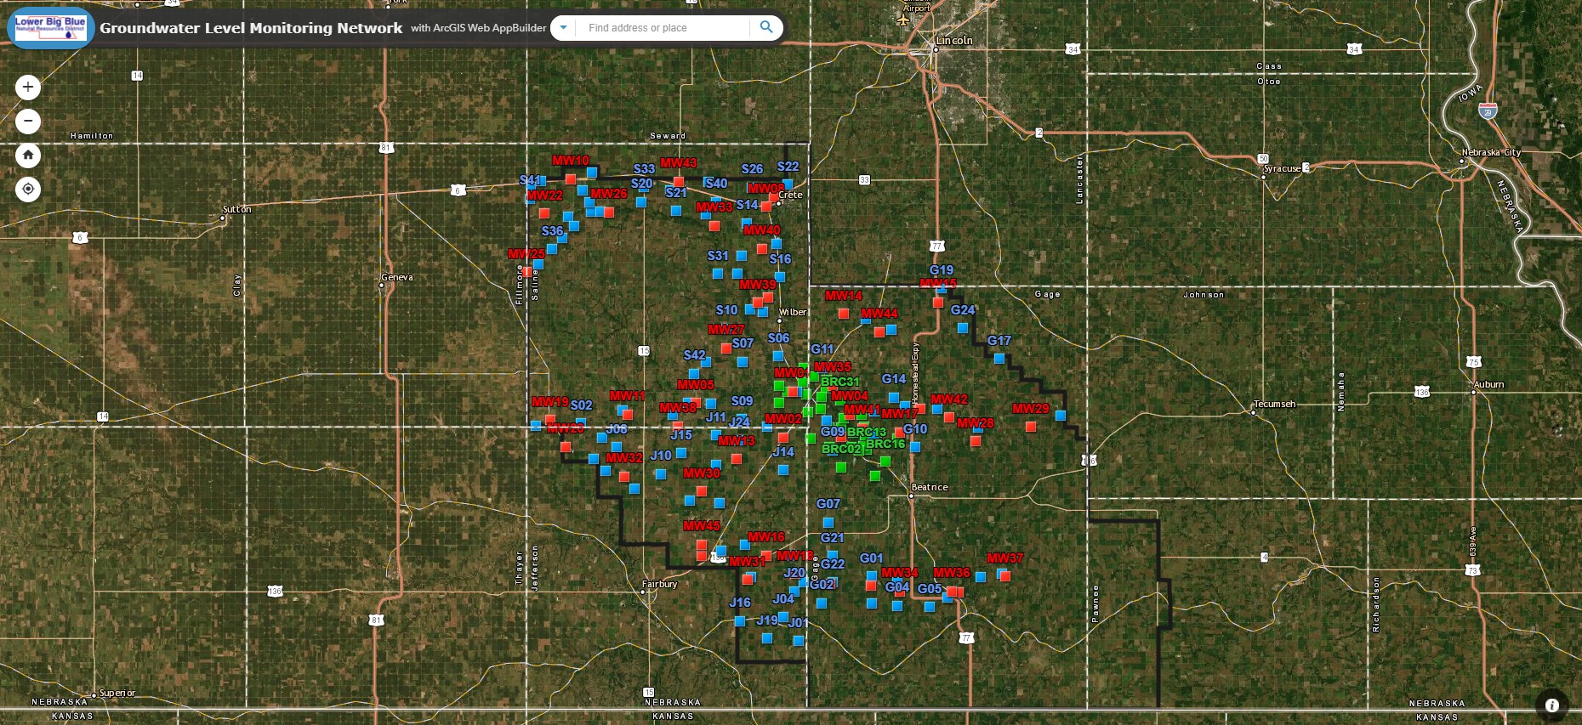Click the S10 label
Screen dimensions: 1582x725
(x=727, y=310)
